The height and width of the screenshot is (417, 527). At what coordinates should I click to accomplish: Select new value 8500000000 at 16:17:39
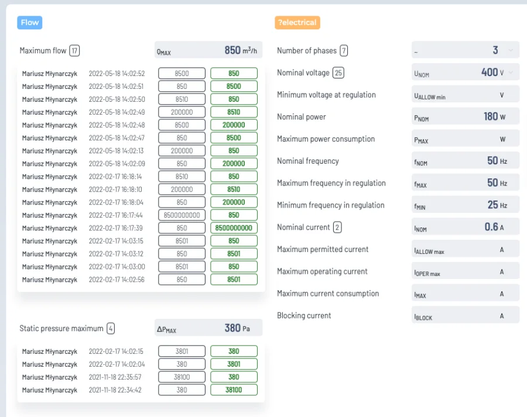pyautogui.click(x=234, y=228)
